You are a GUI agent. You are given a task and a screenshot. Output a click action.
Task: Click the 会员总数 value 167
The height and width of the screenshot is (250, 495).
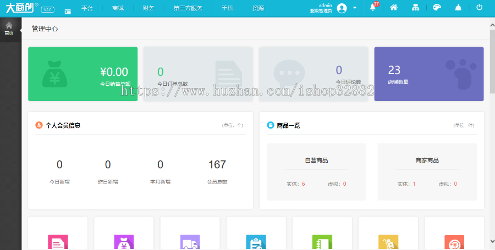point(217,164)
